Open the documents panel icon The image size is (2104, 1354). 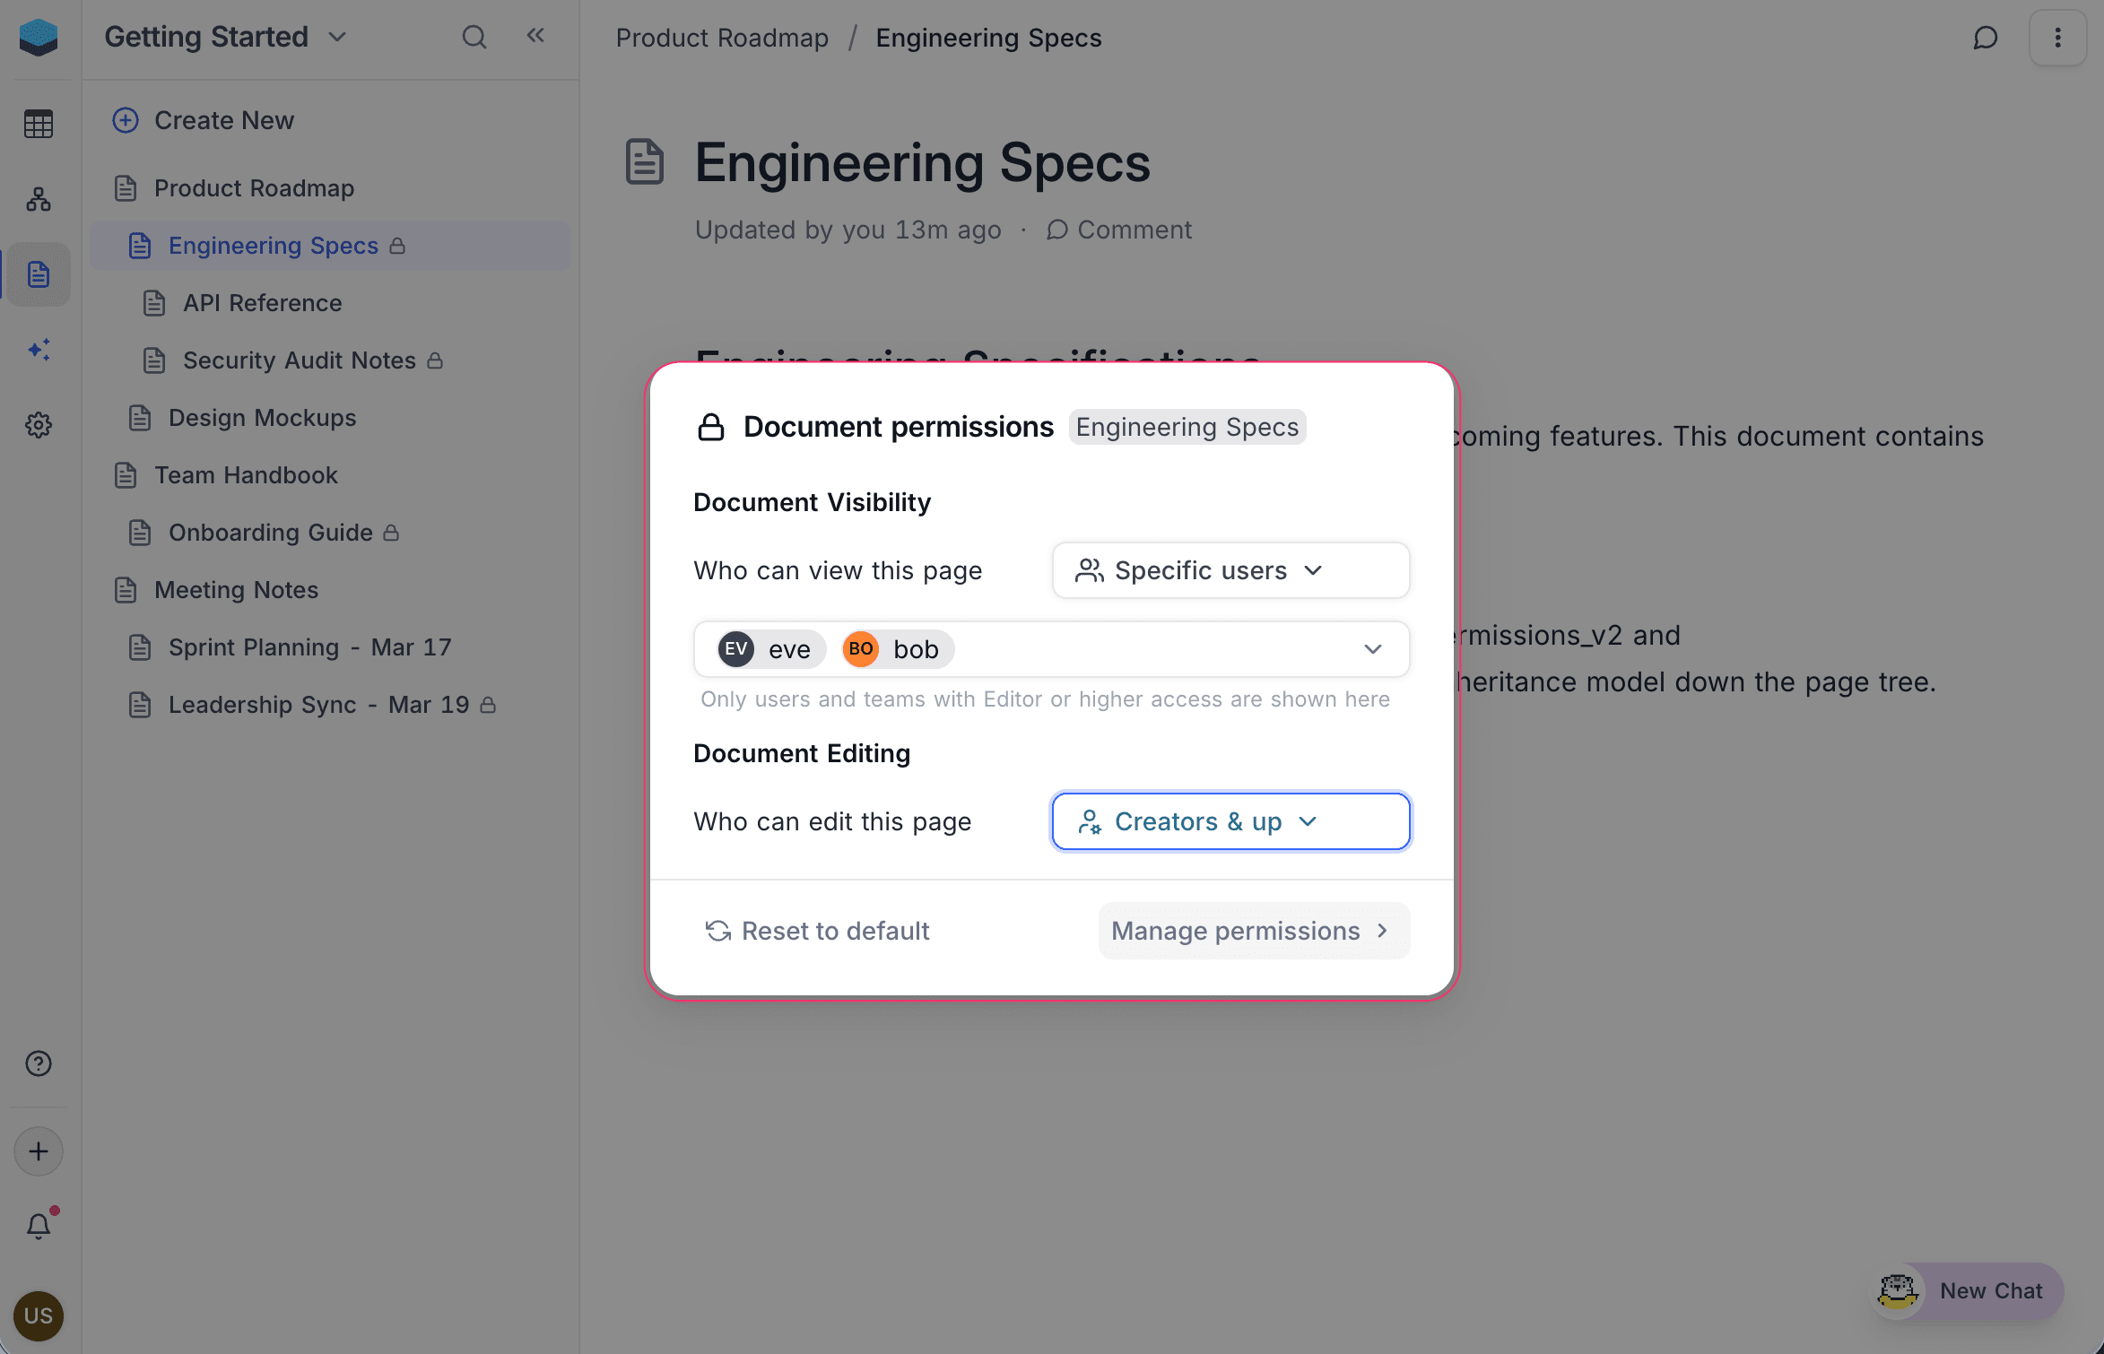[39, 274]
